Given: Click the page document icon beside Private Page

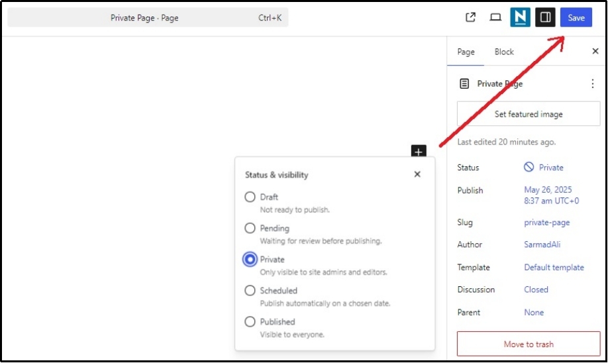Looking at the screenshot, I should (464, 83).
